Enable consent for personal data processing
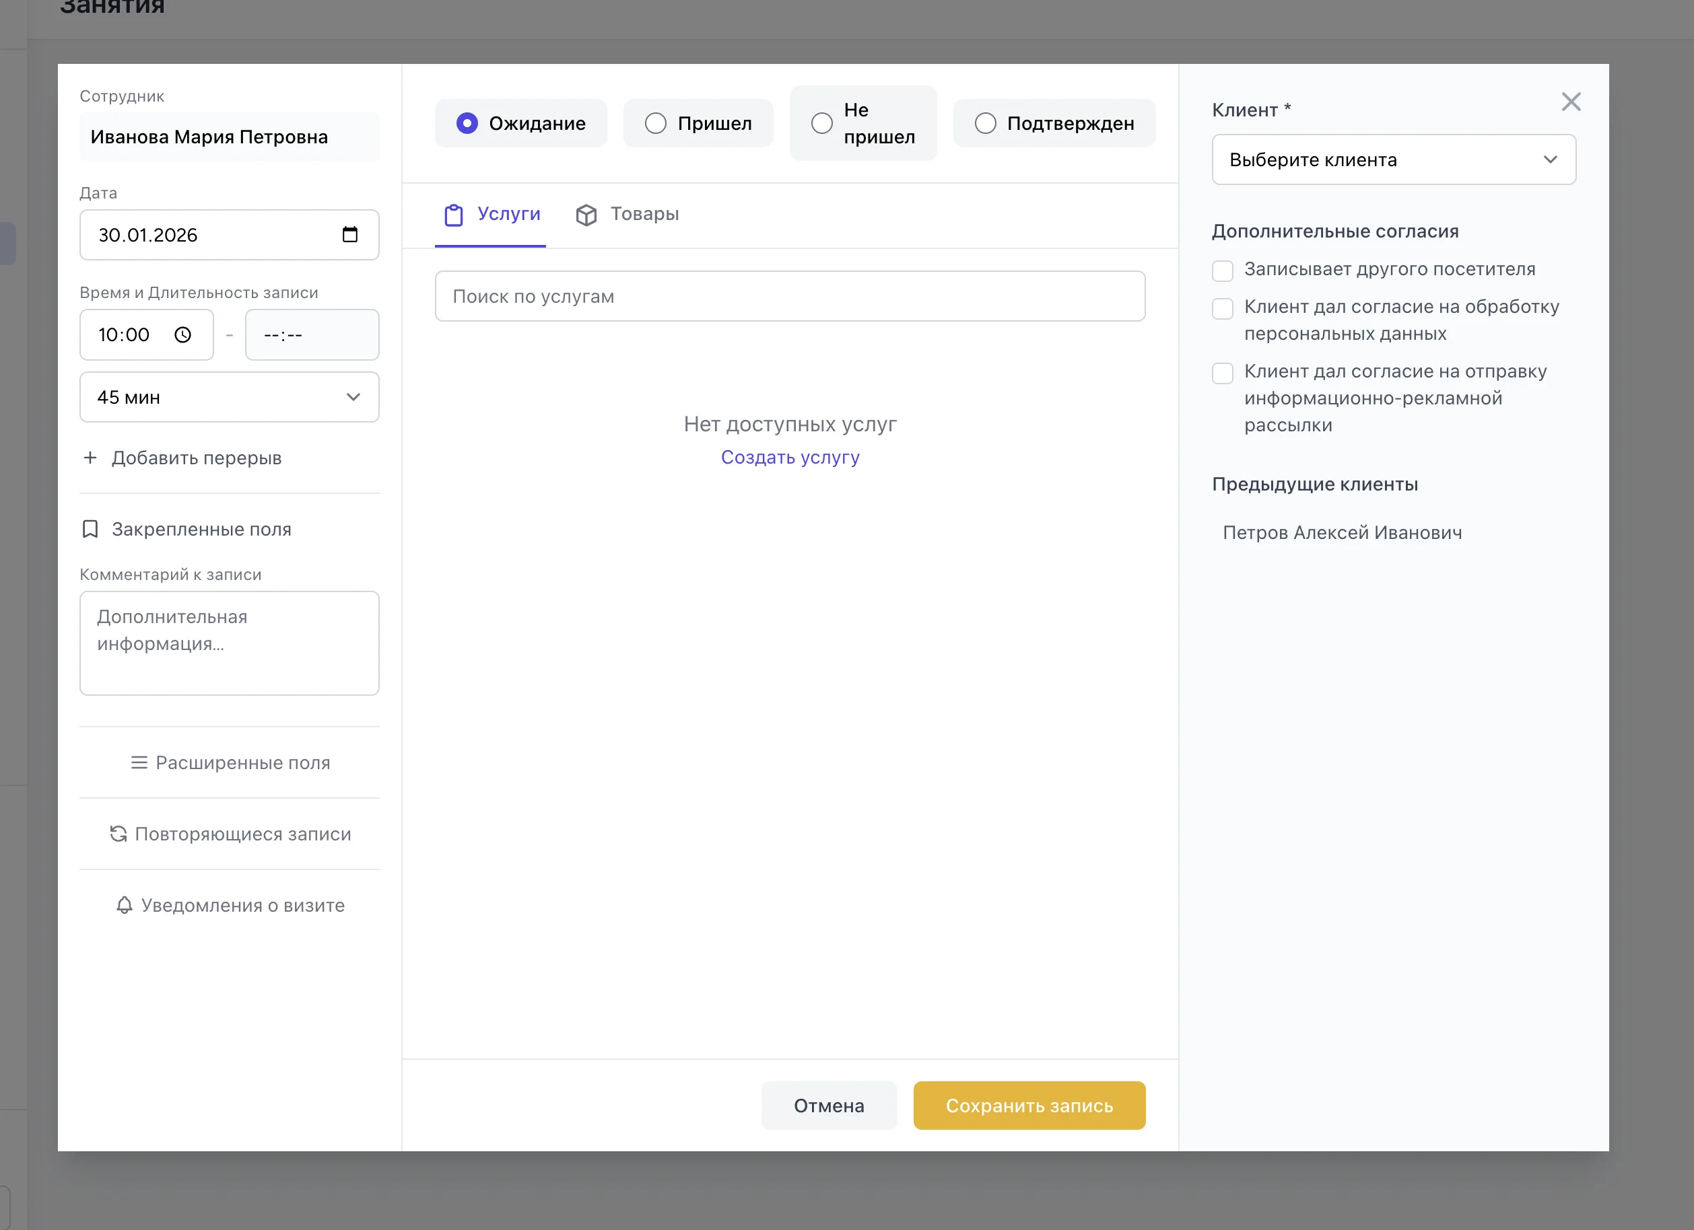The height and width of the screenshot is (1230, 1694). [x=1223, y=308]
